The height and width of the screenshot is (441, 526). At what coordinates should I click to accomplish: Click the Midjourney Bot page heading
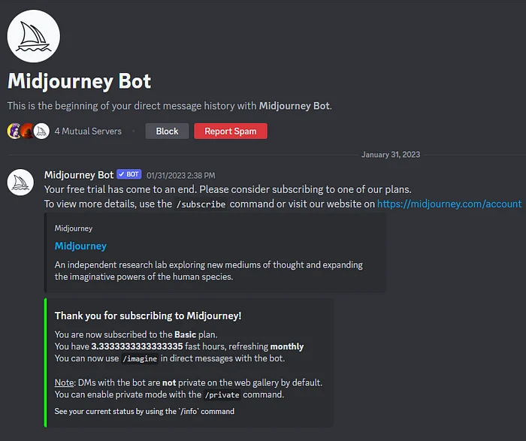(x=79, y=81)
